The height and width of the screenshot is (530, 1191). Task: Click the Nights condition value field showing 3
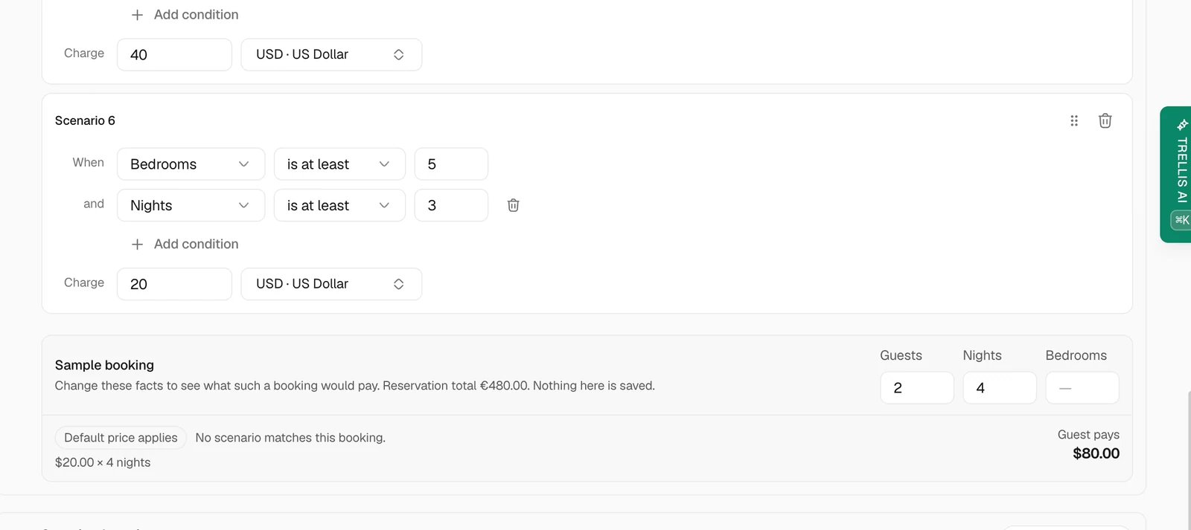[x=451, y=205]
